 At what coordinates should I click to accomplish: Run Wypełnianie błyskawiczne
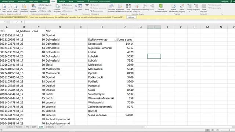(x=120, y=8)
